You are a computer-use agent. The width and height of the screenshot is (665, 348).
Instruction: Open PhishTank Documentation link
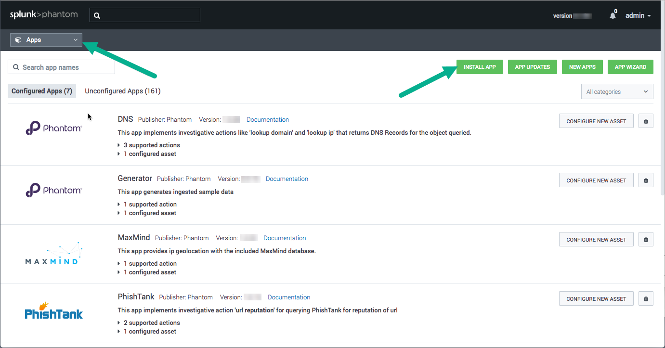coord(289,297)
